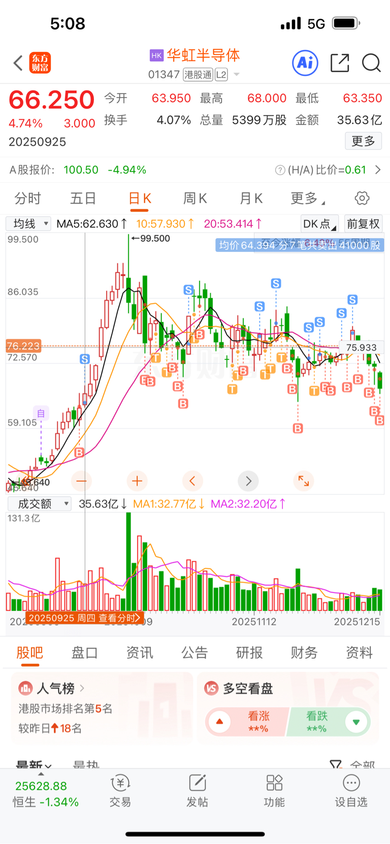Screen dimensions: 390x844
Task: Zoom in chart with plus icon
Action: [137, 480]
